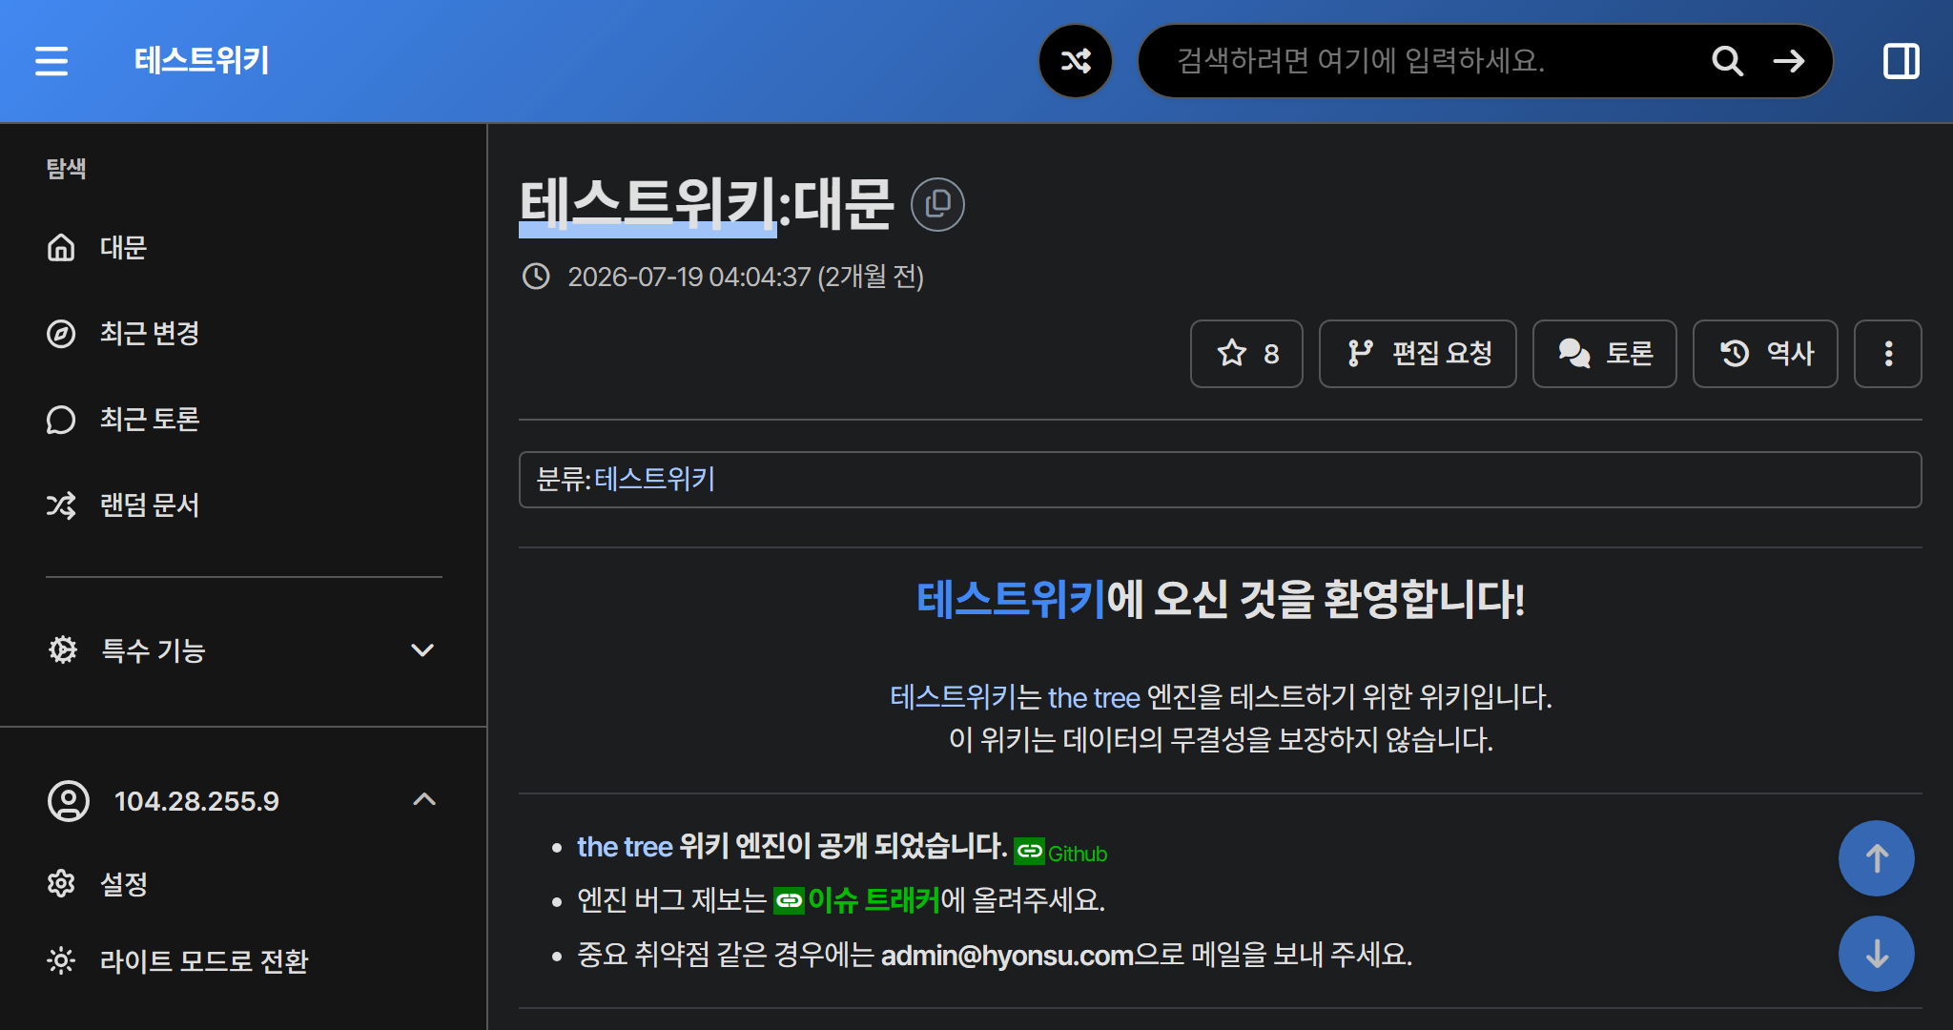This screenshot has width=1953, height=1030.
Task: Click the go arrow in search bar
Action: (1789, 61)
